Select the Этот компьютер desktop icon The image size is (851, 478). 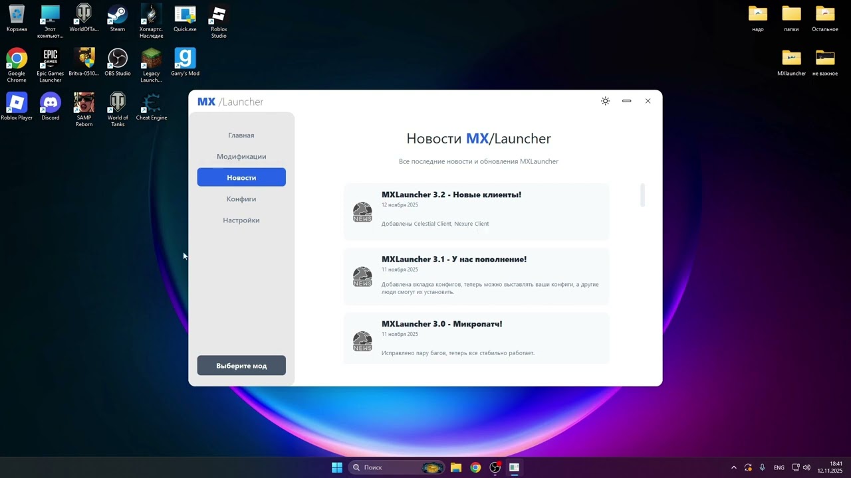click(51, 21)
